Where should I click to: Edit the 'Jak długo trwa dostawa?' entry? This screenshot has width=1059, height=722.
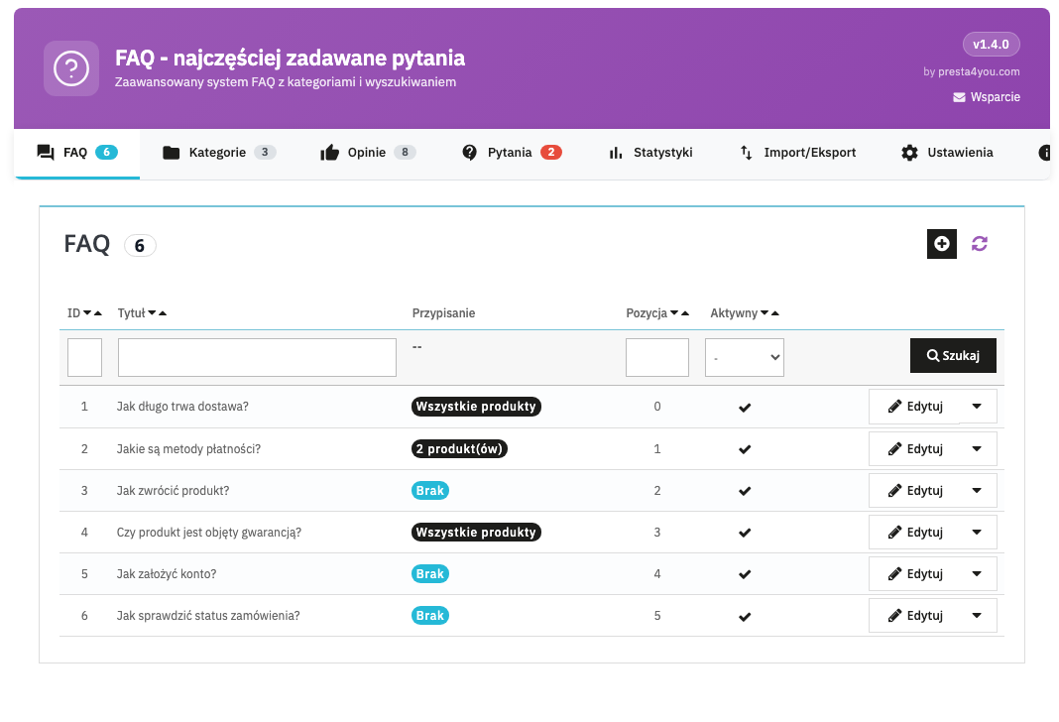click(x=914, y=407)
